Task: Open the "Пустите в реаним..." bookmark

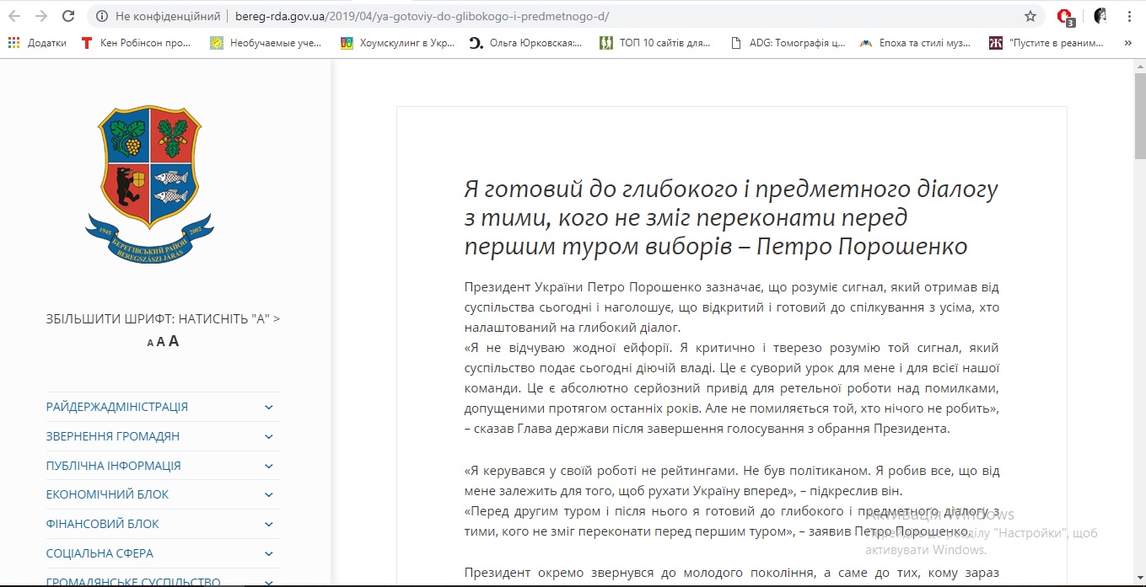Action: (1046, 42)
